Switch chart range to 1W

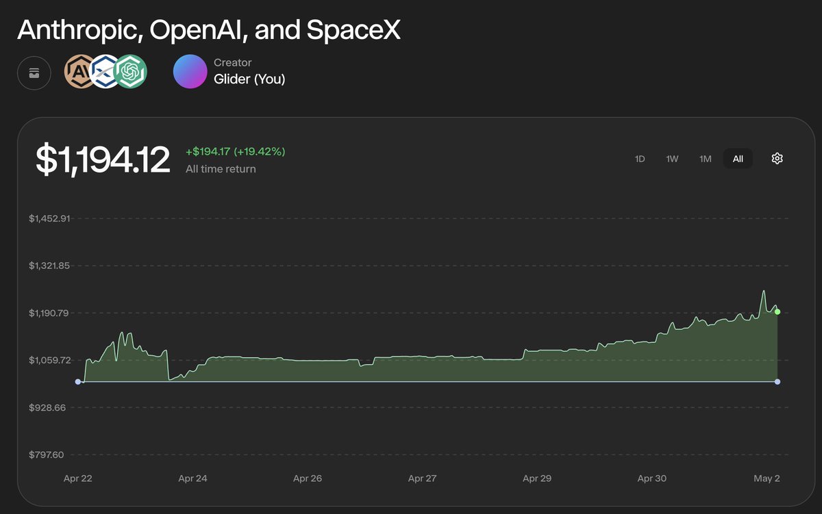pos(672,159)
